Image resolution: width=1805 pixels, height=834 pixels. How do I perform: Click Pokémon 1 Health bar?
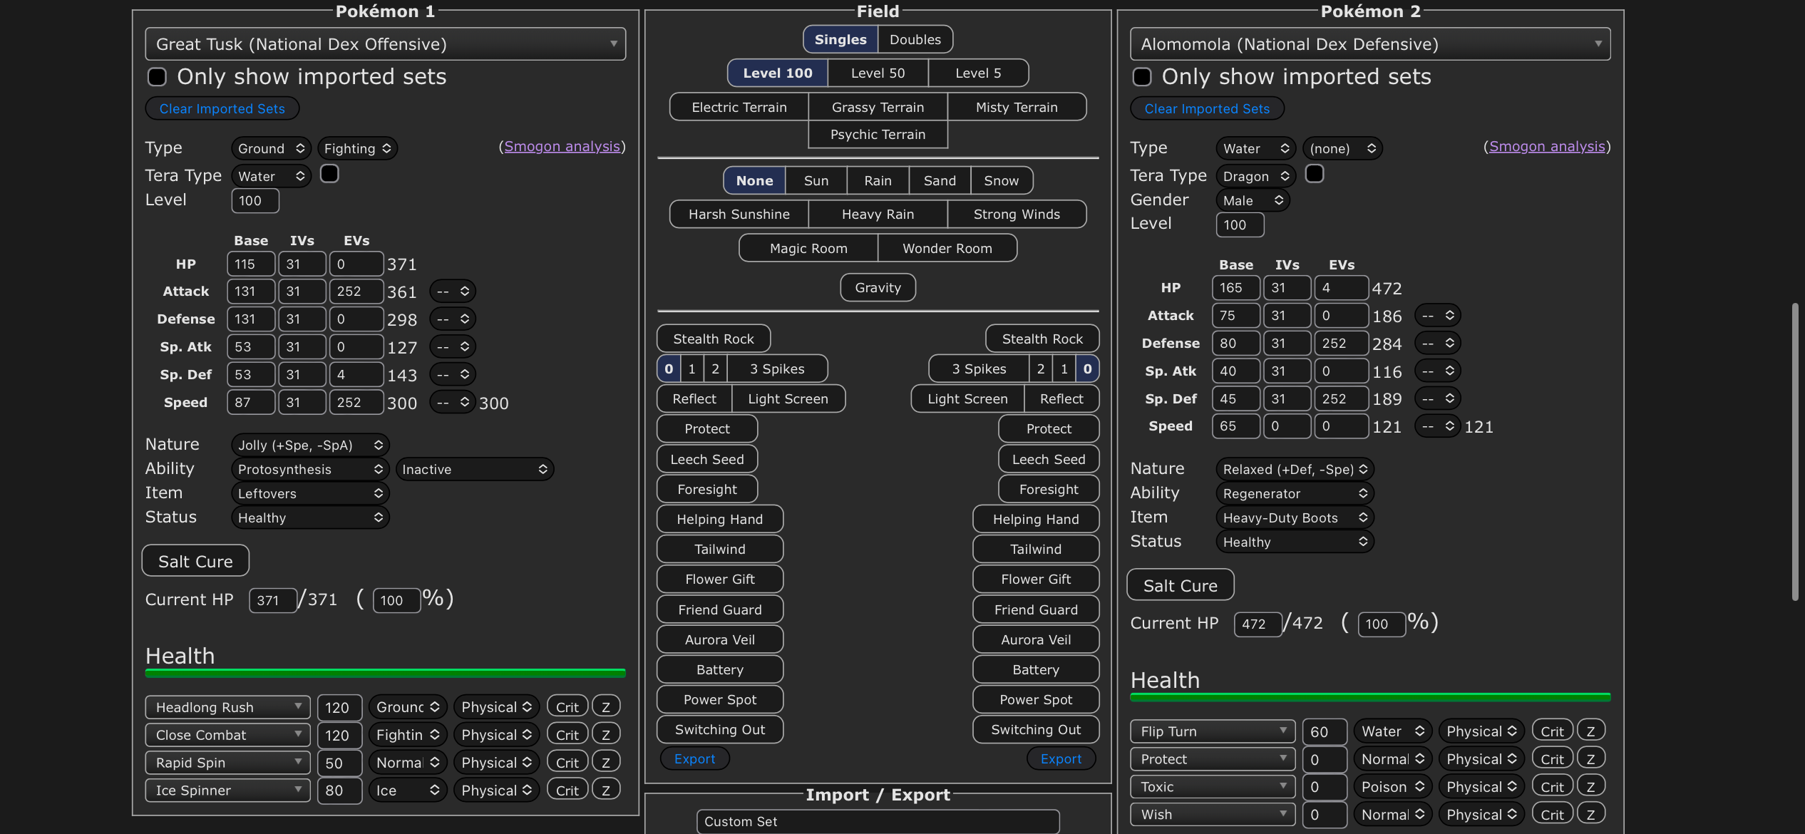(386, 673)
